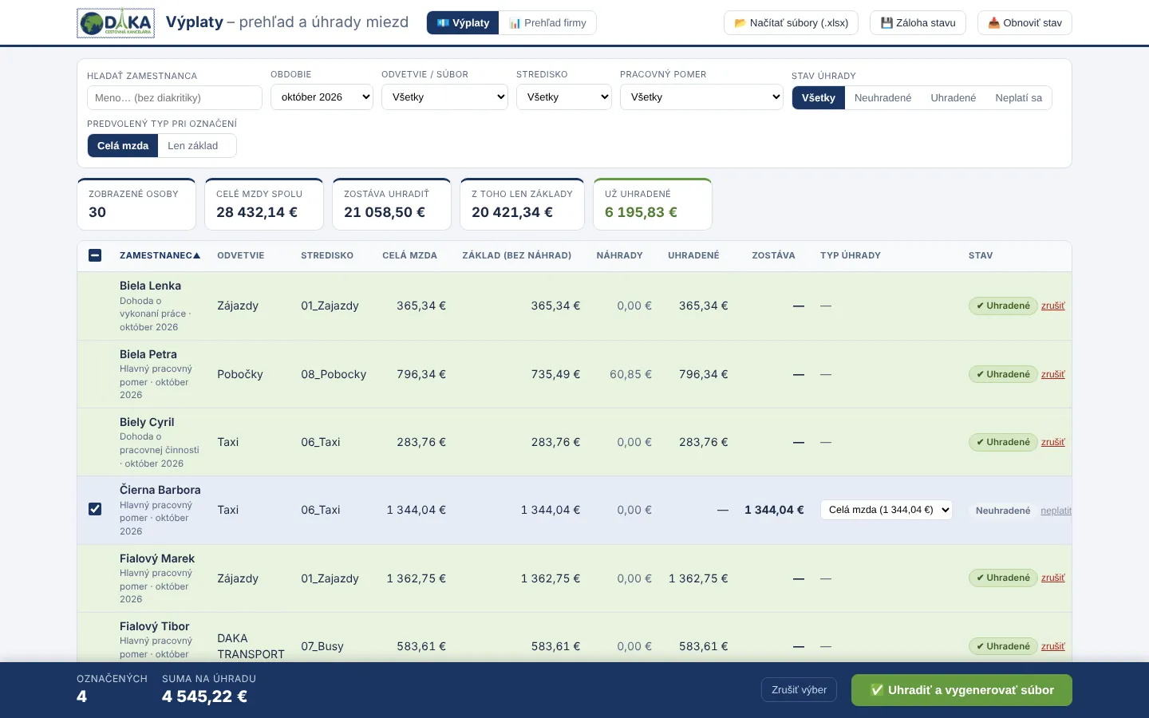Click the DAKA logo
The width and height of the screenshot is (1149, 718).
point(116,23)
